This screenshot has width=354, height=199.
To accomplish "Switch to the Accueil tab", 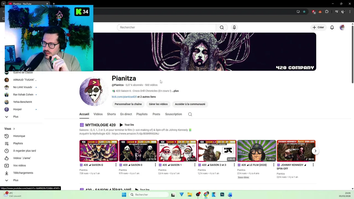I will 84,114.
